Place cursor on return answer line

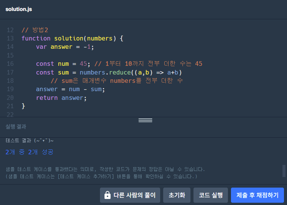(x=61, y=98)
